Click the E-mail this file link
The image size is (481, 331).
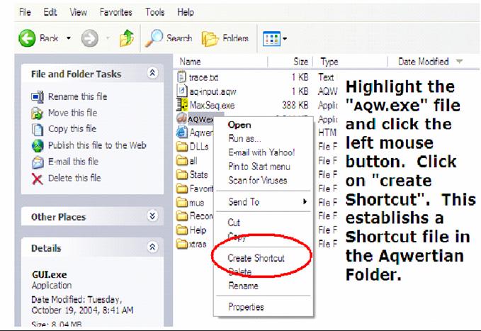[73, 162]
